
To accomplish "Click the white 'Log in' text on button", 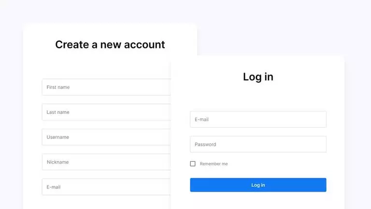I will 258,185.
